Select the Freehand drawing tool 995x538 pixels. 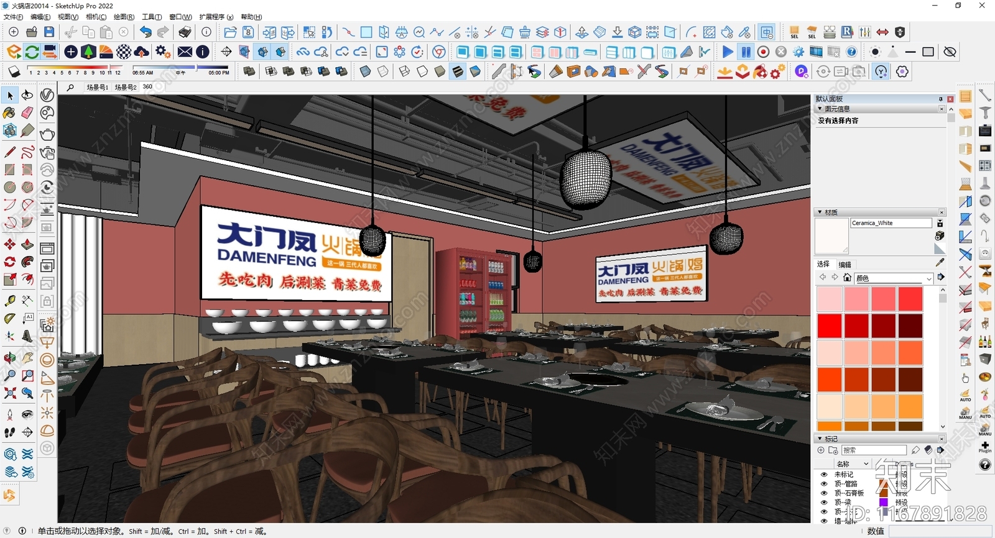(x=27, y=152)
